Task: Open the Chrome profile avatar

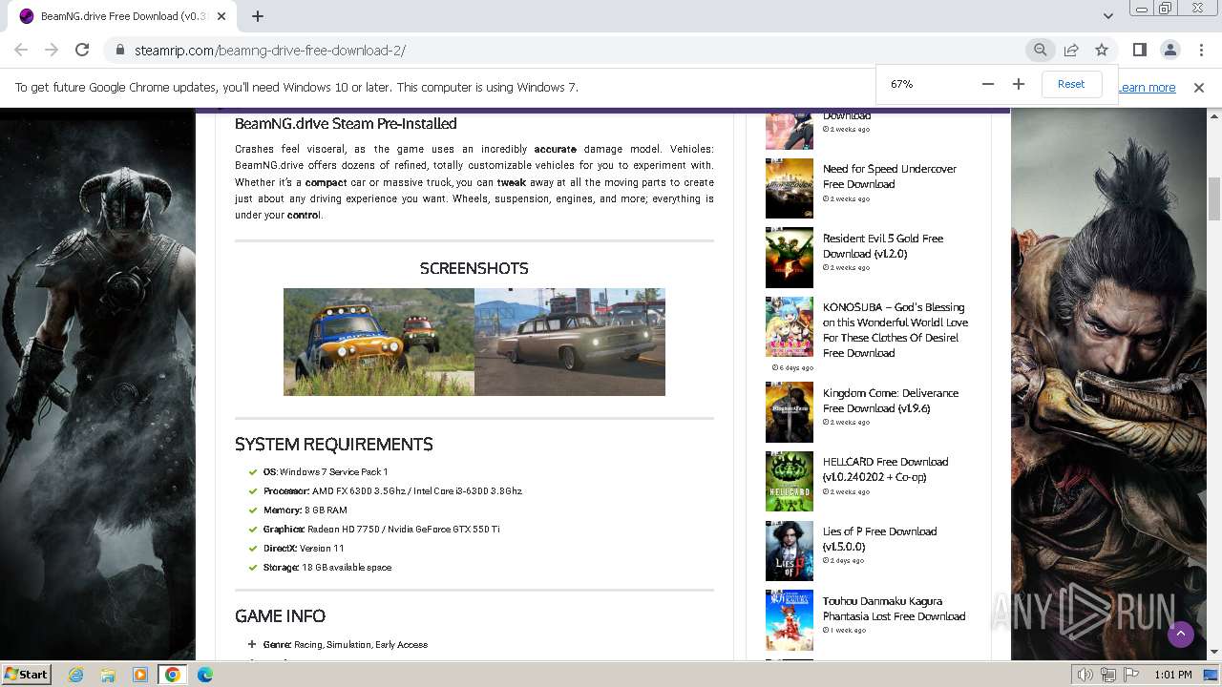Action: [1170, 51]
